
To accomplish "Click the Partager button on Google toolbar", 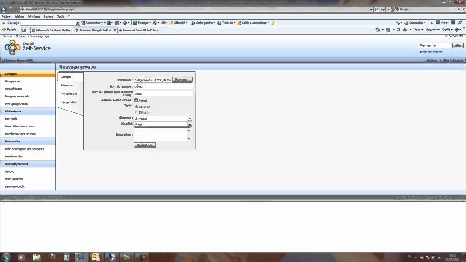I will click(x=141, y=23).
